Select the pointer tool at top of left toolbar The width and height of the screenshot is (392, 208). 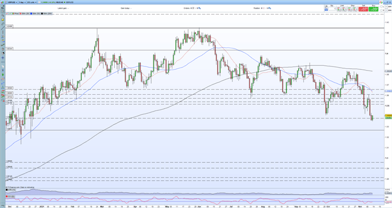pyautogui.click(x=3, y=11)
